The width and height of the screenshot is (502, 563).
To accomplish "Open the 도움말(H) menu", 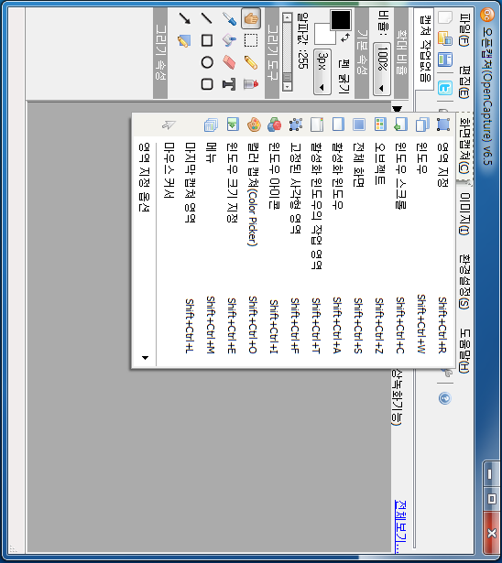I will click(464, 351).
